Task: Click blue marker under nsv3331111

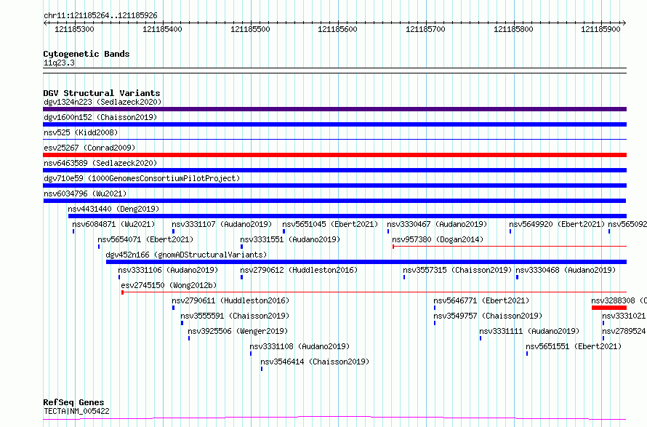Action: tap(481, 338)
